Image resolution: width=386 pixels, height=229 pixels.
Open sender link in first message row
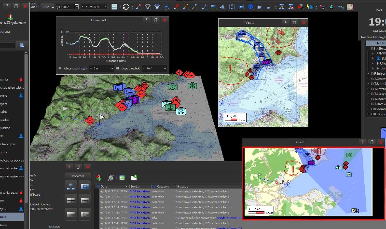pyautogui.click(x=139, y=191)
